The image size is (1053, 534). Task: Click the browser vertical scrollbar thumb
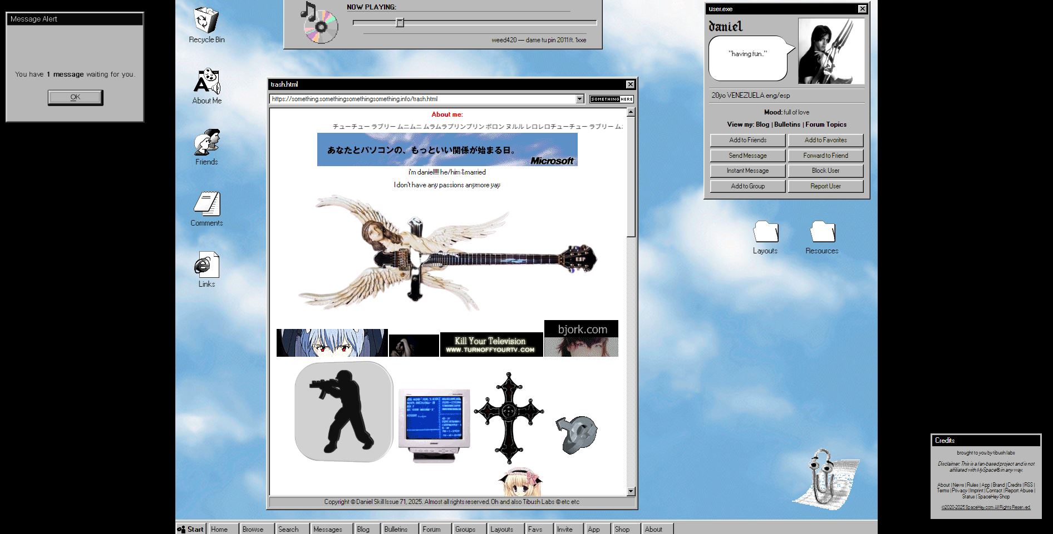pos(631,177)
